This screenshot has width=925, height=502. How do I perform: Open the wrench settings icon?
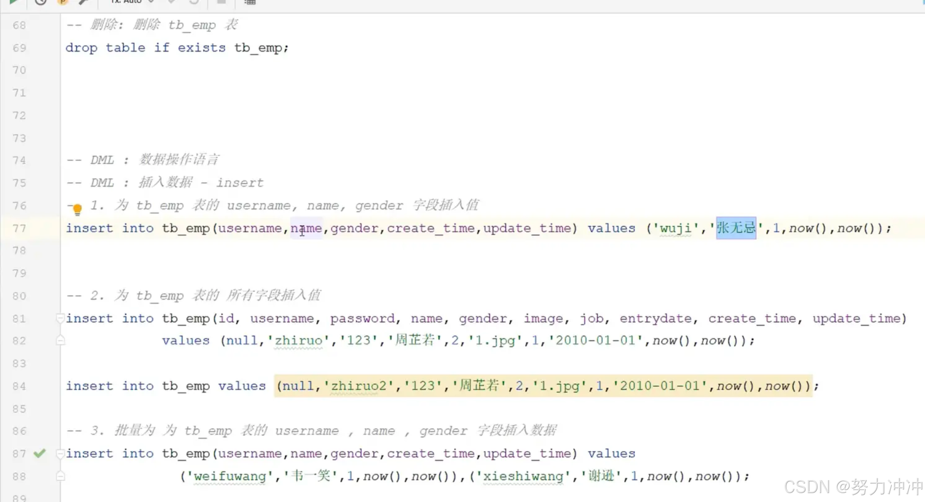tap(83, 2)
